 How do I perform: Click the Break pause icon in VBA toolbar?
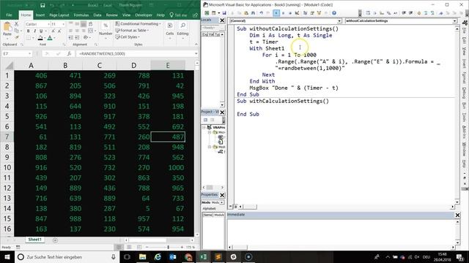click(x=284, y=13)
